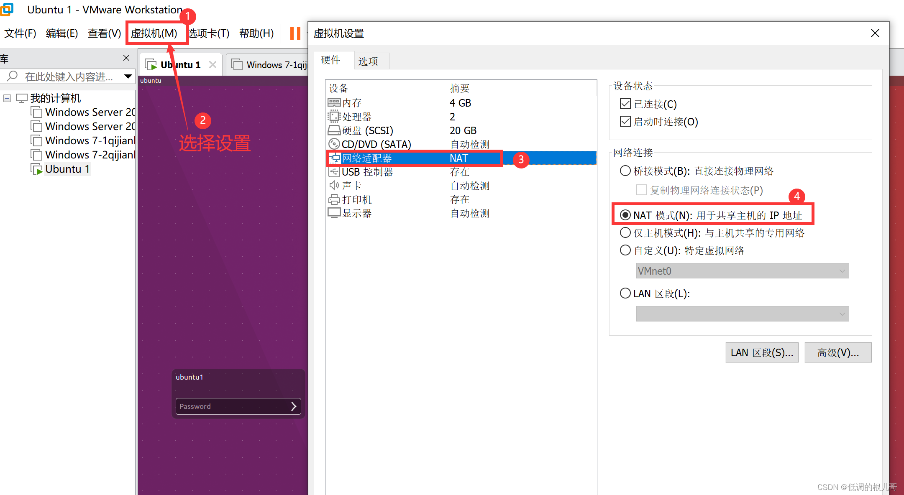Image resolution: width=904 pixels, height=495 pixels.
Task: Toggle the 启动时连接(O) checkbox
Action: pos(625,122)
